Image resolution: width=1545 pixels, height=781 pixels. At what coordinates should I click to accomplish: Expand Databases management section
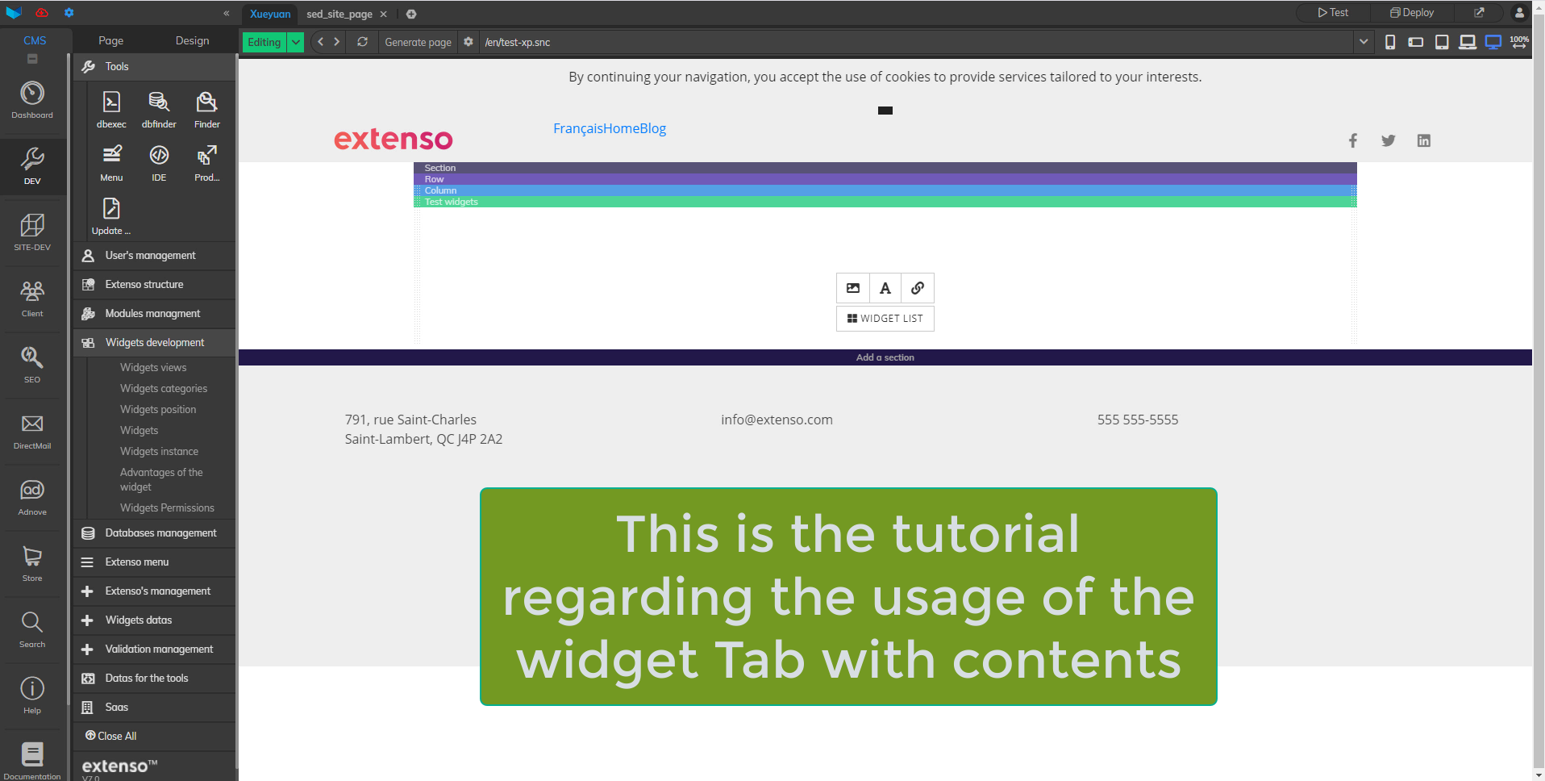(155, 533)
